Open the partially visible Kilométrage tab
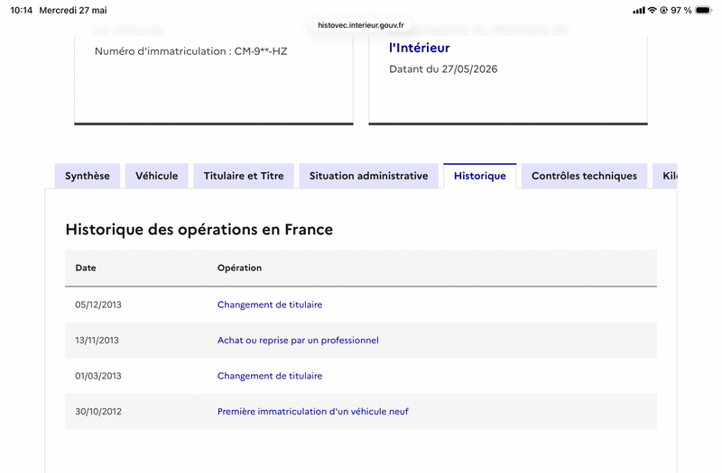722x473 pixels. click(665, 176)
